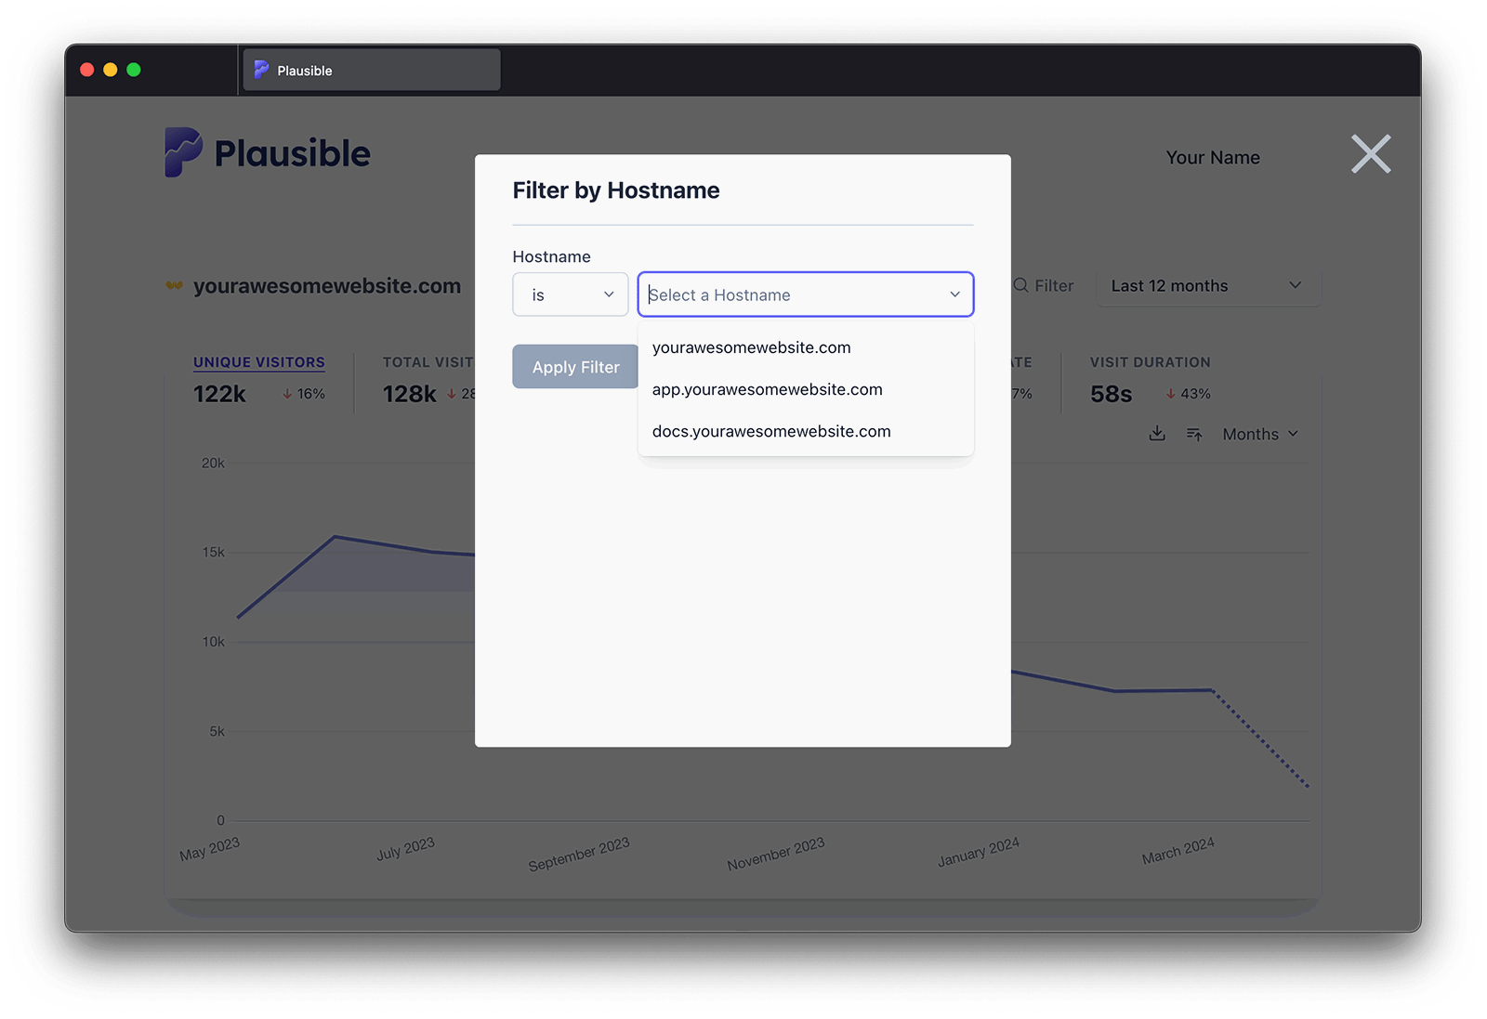Select the Visit Duration metric

click(1150, 362)
